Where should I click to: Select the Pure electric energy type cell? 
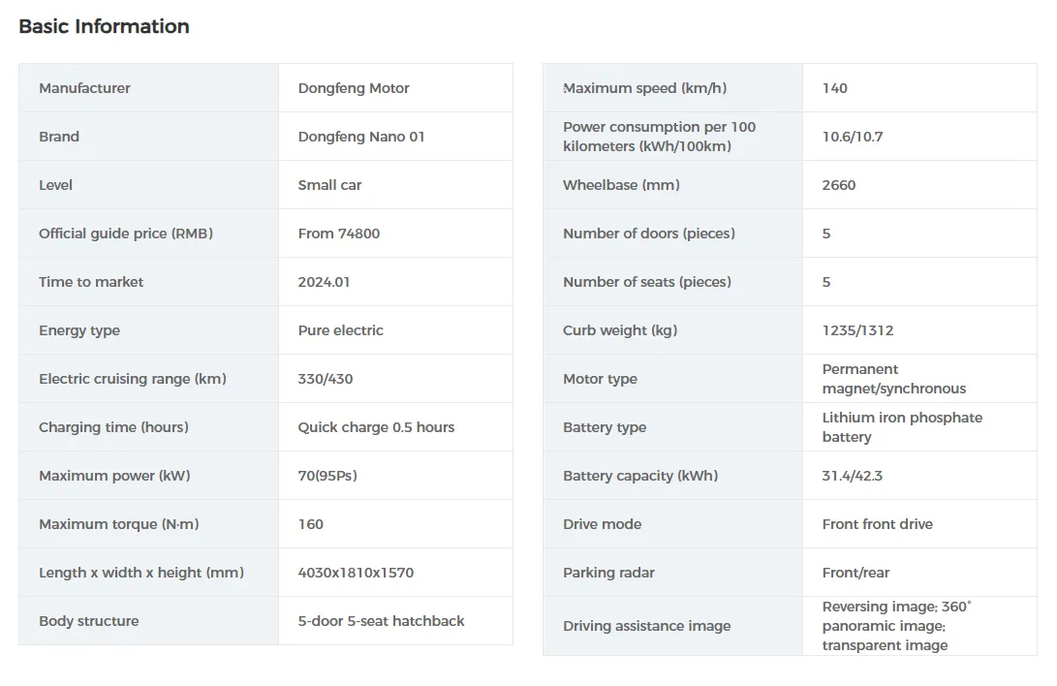(x=340, y=330)
